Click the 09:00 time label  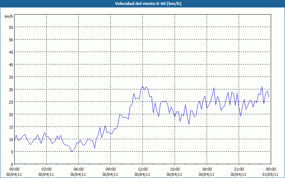point(110,169)
